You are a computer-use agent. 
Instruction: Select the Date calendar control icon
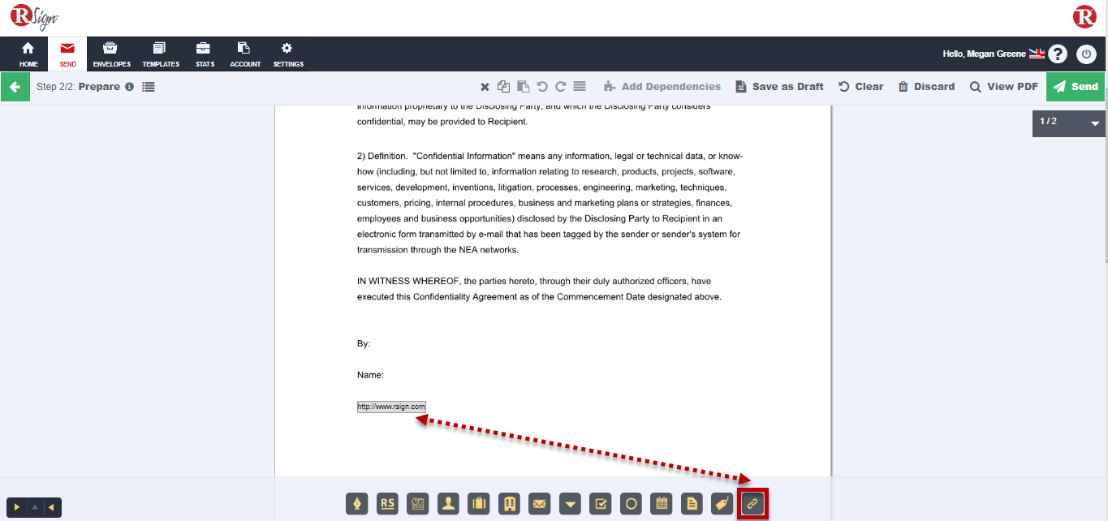click(x=662, y=504)
